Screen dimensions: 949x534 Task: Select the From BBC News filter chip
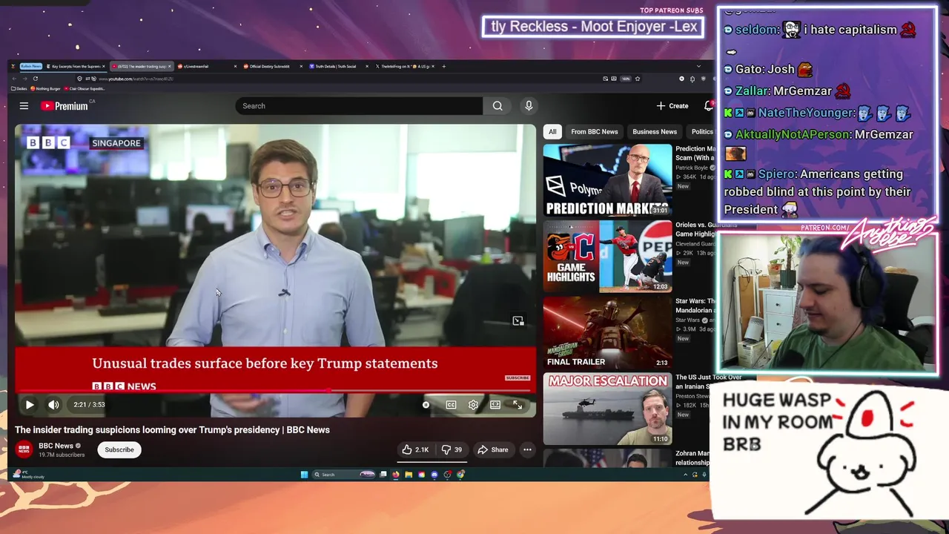[x=595, y=131]
